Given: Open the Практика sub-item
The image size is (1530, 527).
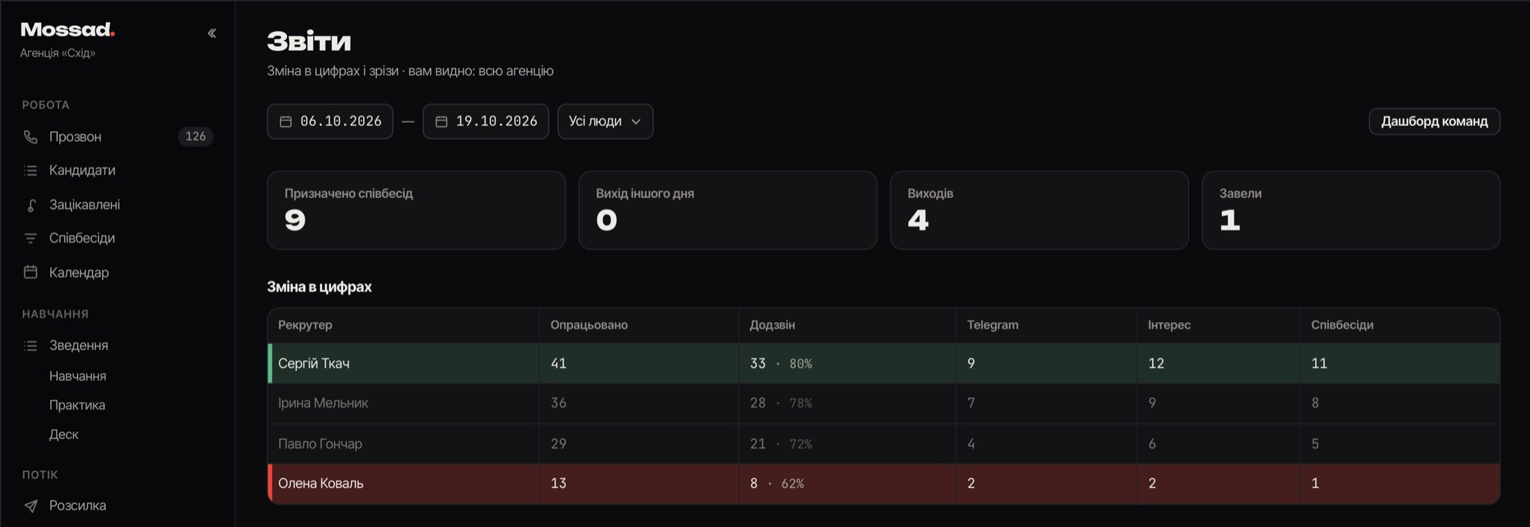Looking at the screenshot, I should tap(77, 405).
